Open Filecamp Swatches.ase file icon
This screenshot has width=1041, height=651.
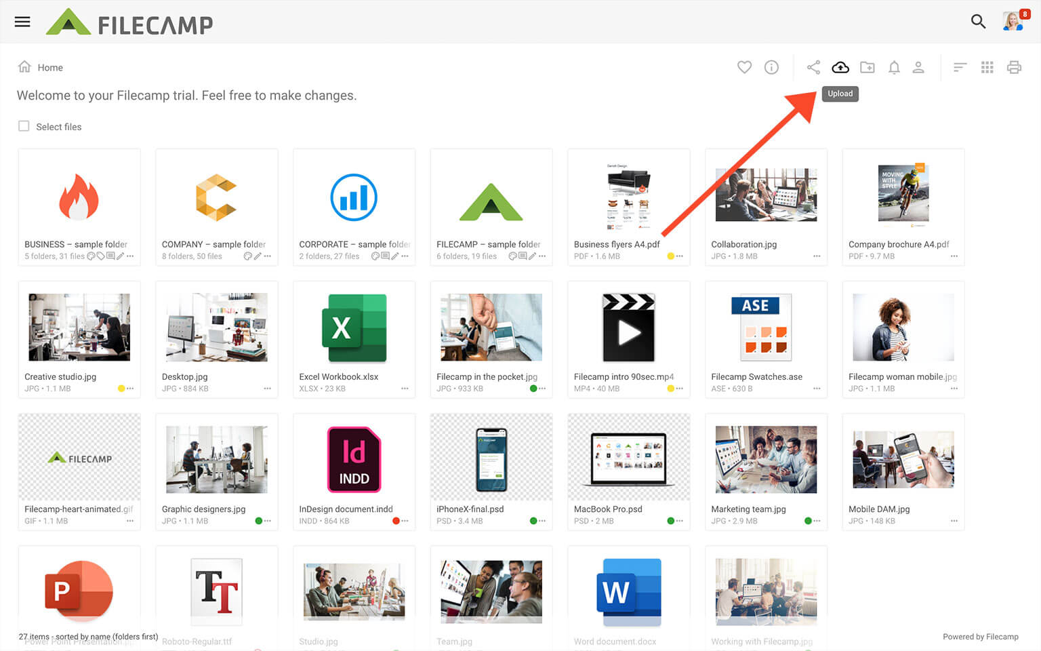762,328
